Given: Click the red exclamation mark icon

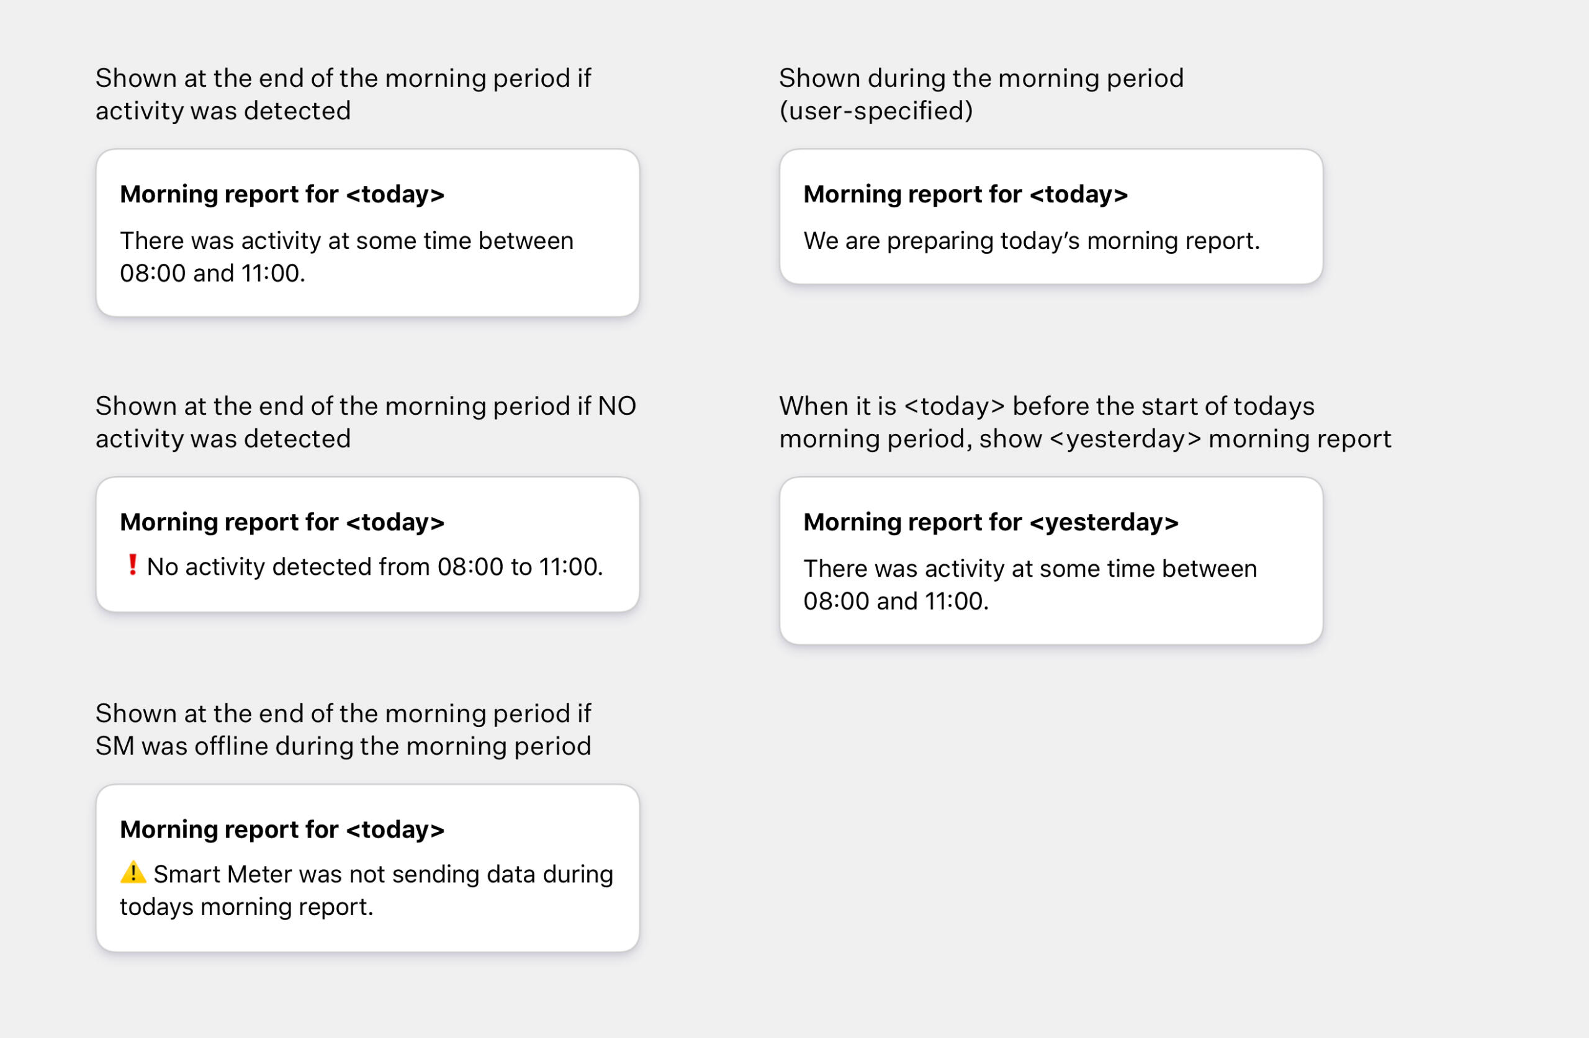Looking at the screenshot, I should click(132, 565).
